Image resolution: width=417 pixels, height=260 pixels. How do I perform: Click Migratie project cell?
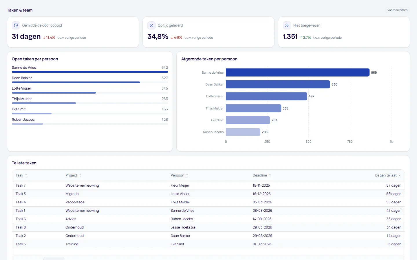tap(72, 194)
